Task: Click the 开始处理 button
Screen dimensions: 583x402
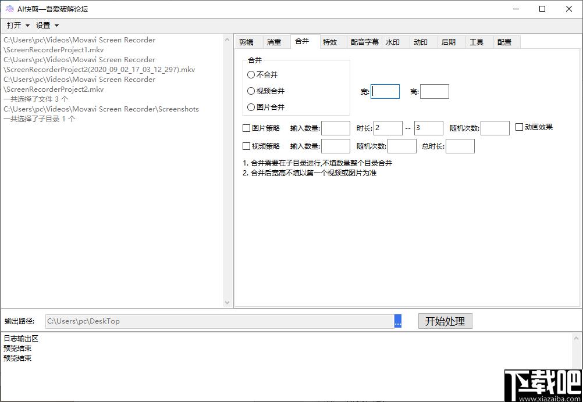Action: (x=445, y=321)
